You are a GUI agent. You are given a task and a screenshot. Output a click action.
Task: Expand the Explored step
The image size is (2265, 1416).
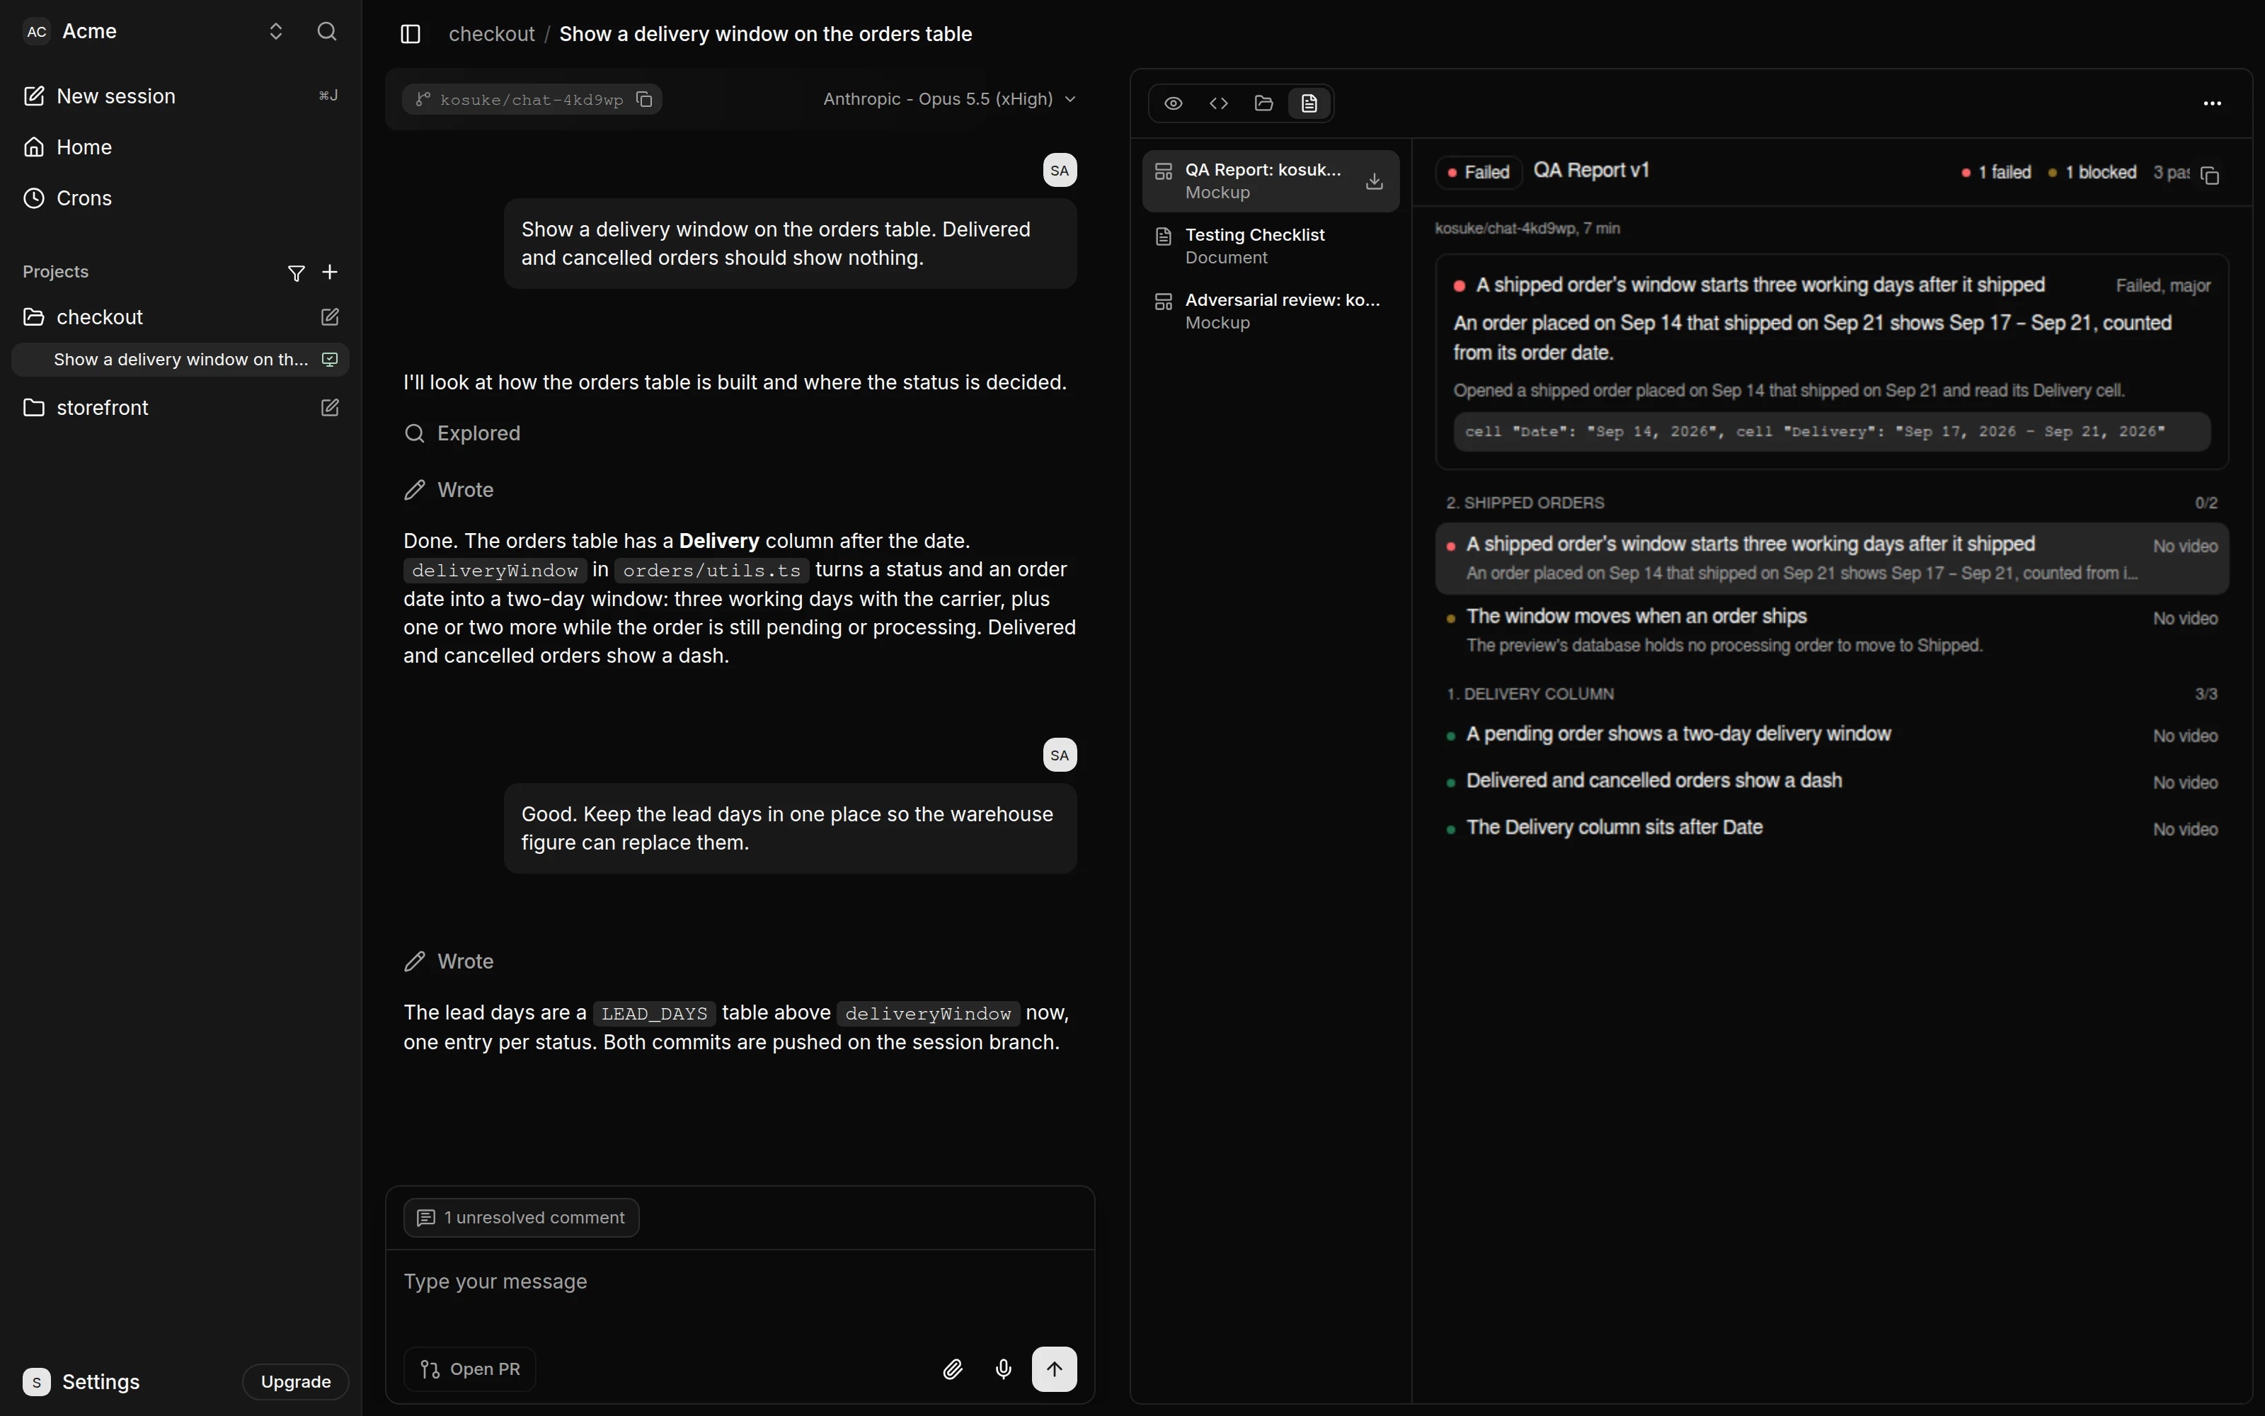pos(462,433)
